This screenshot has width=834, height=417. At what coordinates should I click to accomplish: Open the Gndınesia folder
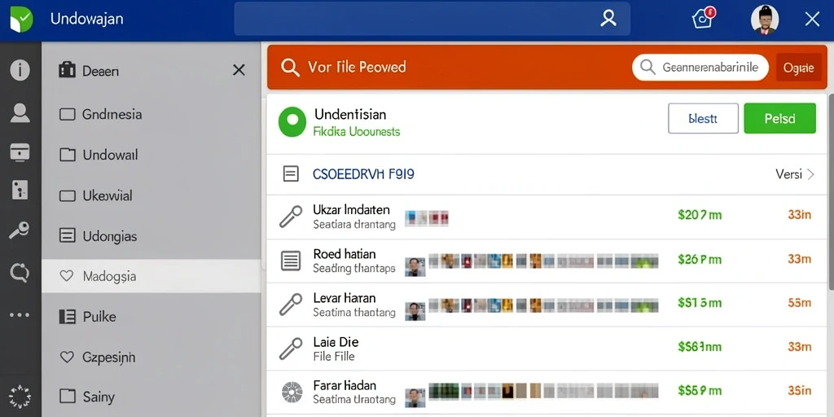point(151,114)
